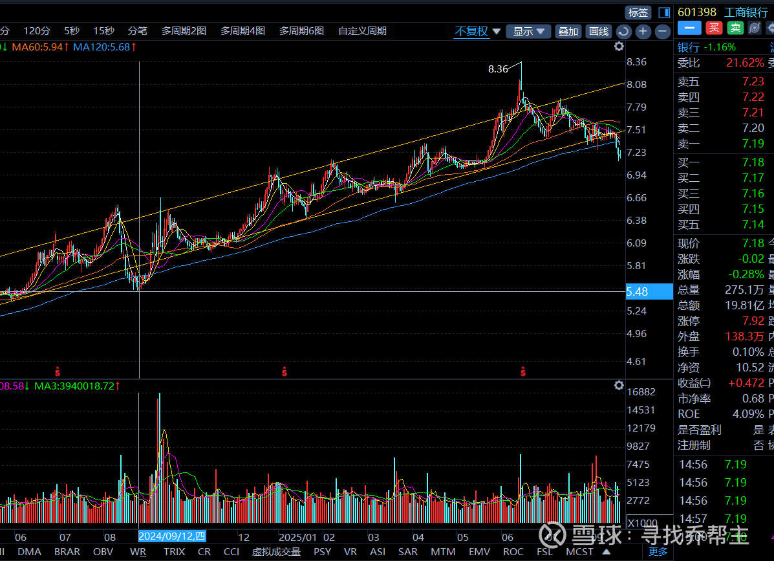Viewport: 774px width, 561px height.
Task: Click the 涨停 7.92 limit-up value
Action: (753, 321)
